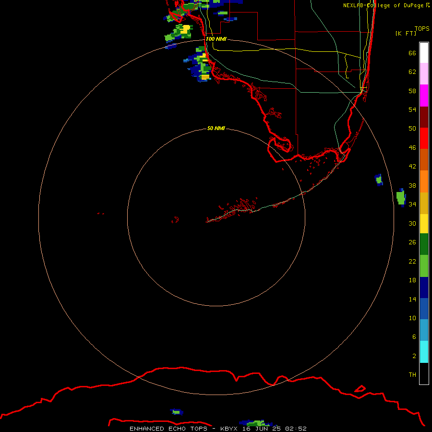Image resolution: width=432 pixels, height=432 pixels.
Task: Click the '50 NMI' range ring label
Action: [x=216, y=128]
